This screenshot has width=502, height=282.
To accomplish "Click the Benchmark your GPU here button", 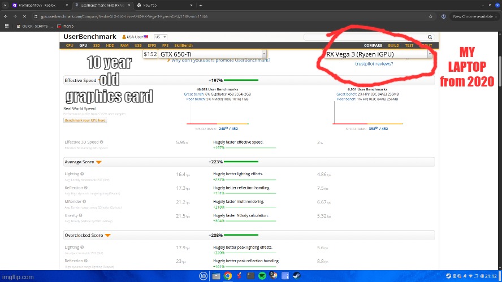I will 85,120.
